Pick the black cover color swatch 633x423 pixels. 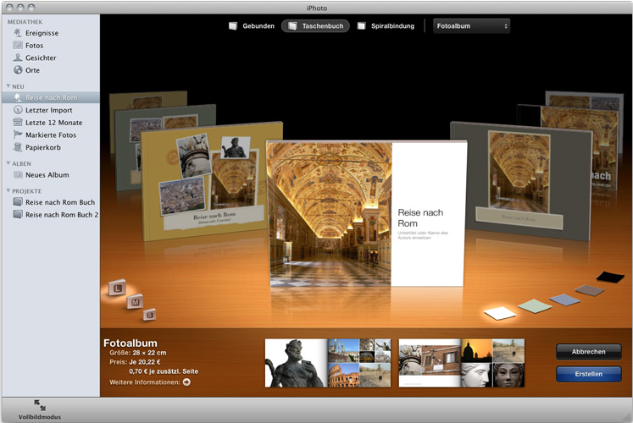coord(610,277)
